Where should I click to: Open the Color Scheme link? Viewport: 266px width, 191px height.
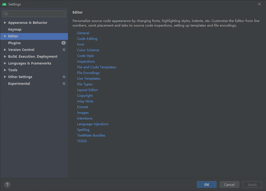88,50
